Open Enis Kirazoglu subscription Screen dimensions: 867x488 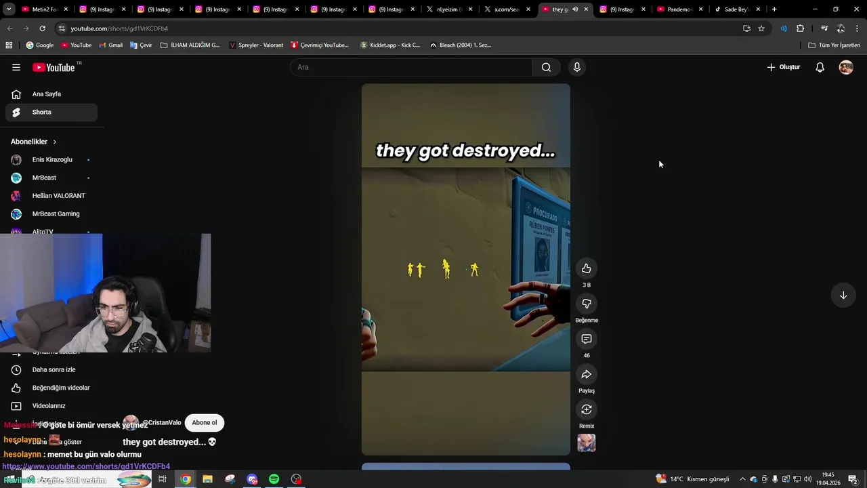(x=51, y=159)
